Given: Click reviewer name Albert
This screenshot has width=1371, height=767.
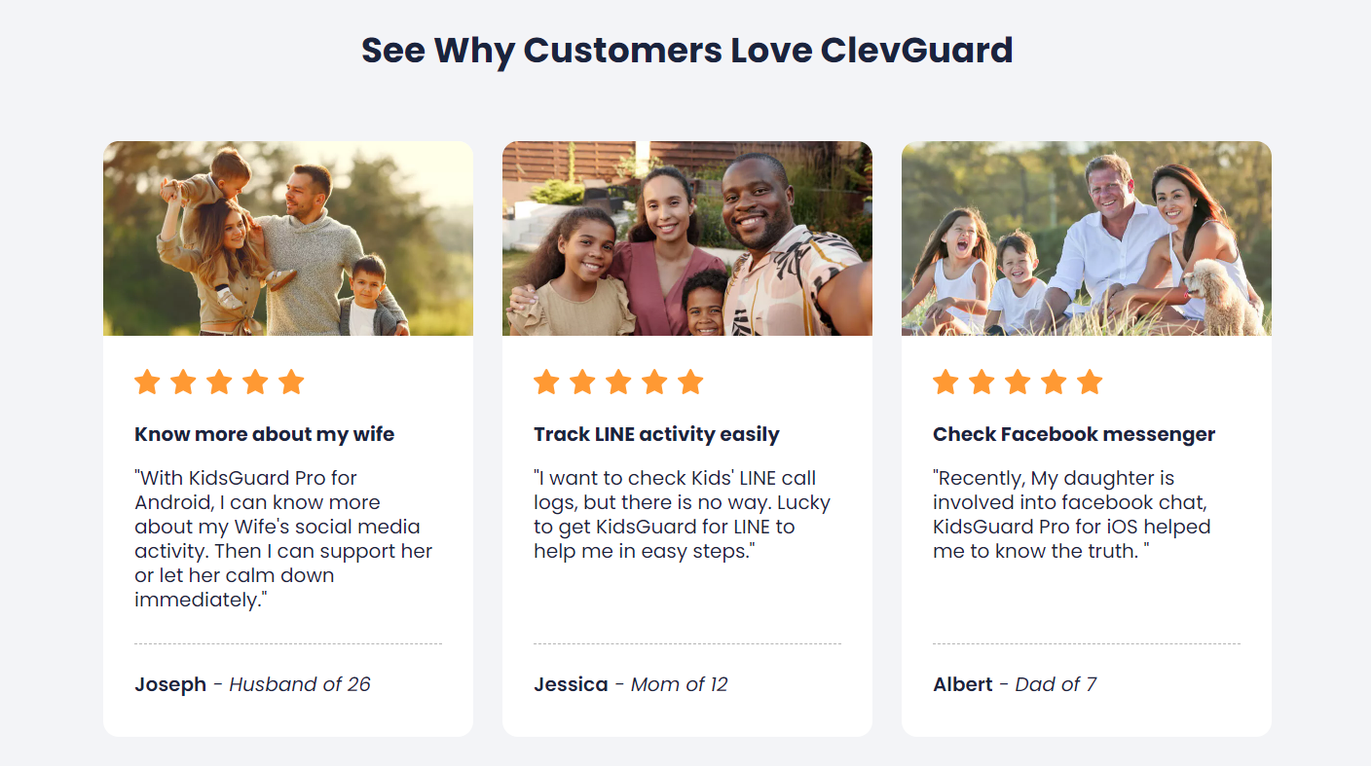Looking at the screenshot, I should (x=963, y=684).
